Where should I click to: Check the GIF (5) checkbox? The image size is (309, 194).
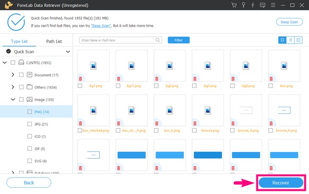click(x=29, y=148)
